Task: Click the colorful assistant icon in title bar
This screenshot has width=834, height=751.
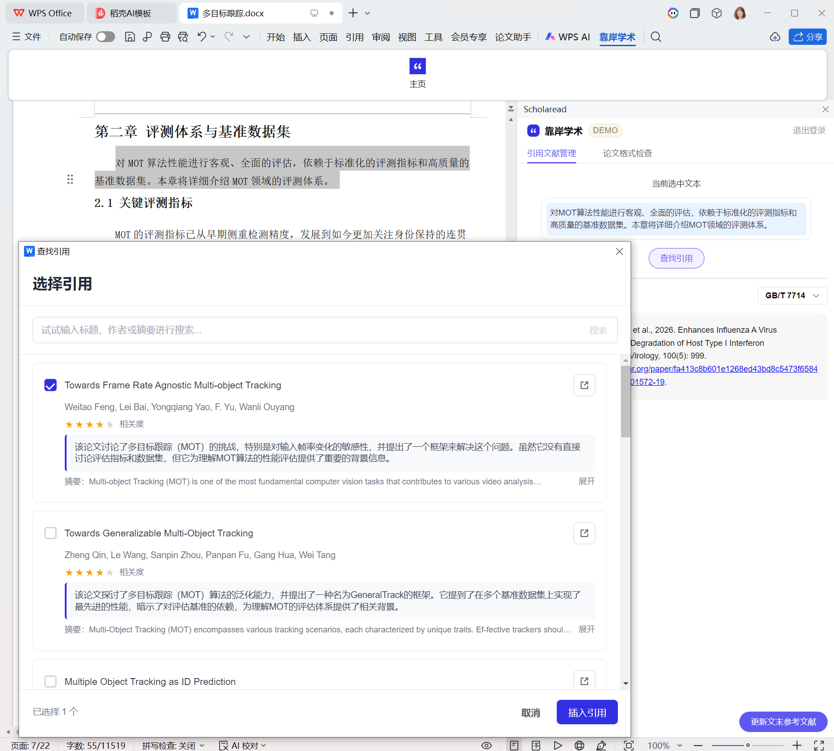Action: tap(673, 13)
